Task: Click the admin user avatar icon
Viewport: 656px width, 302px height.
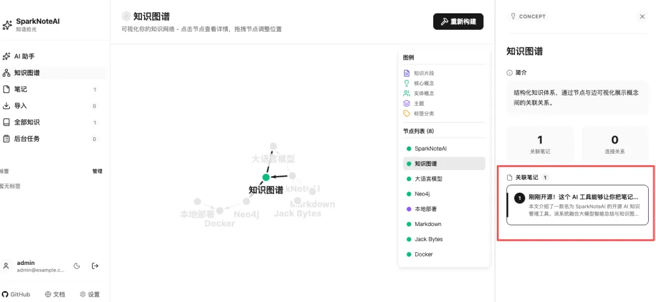Action: click(x=6, y=266)
